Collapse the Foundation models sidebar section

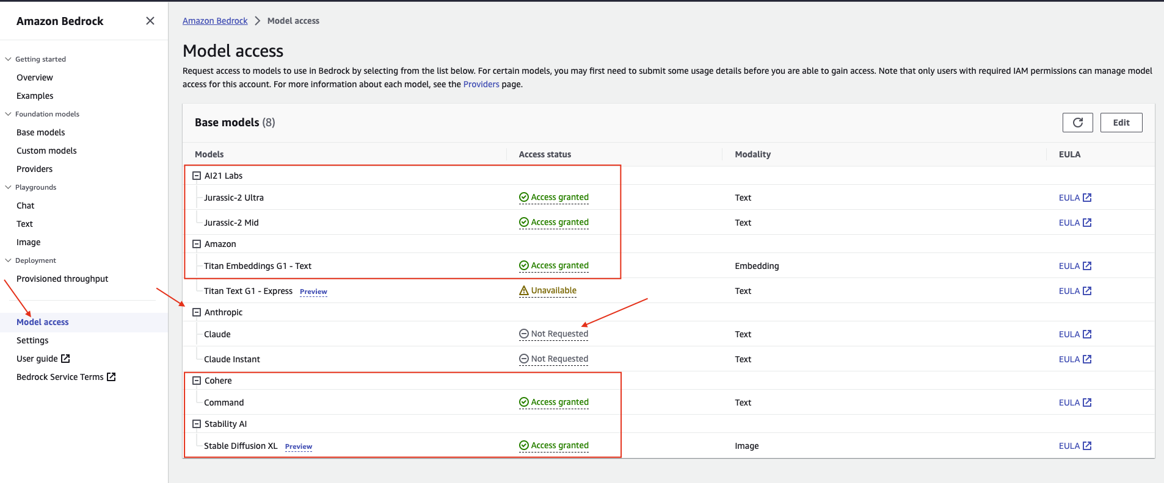9,114
